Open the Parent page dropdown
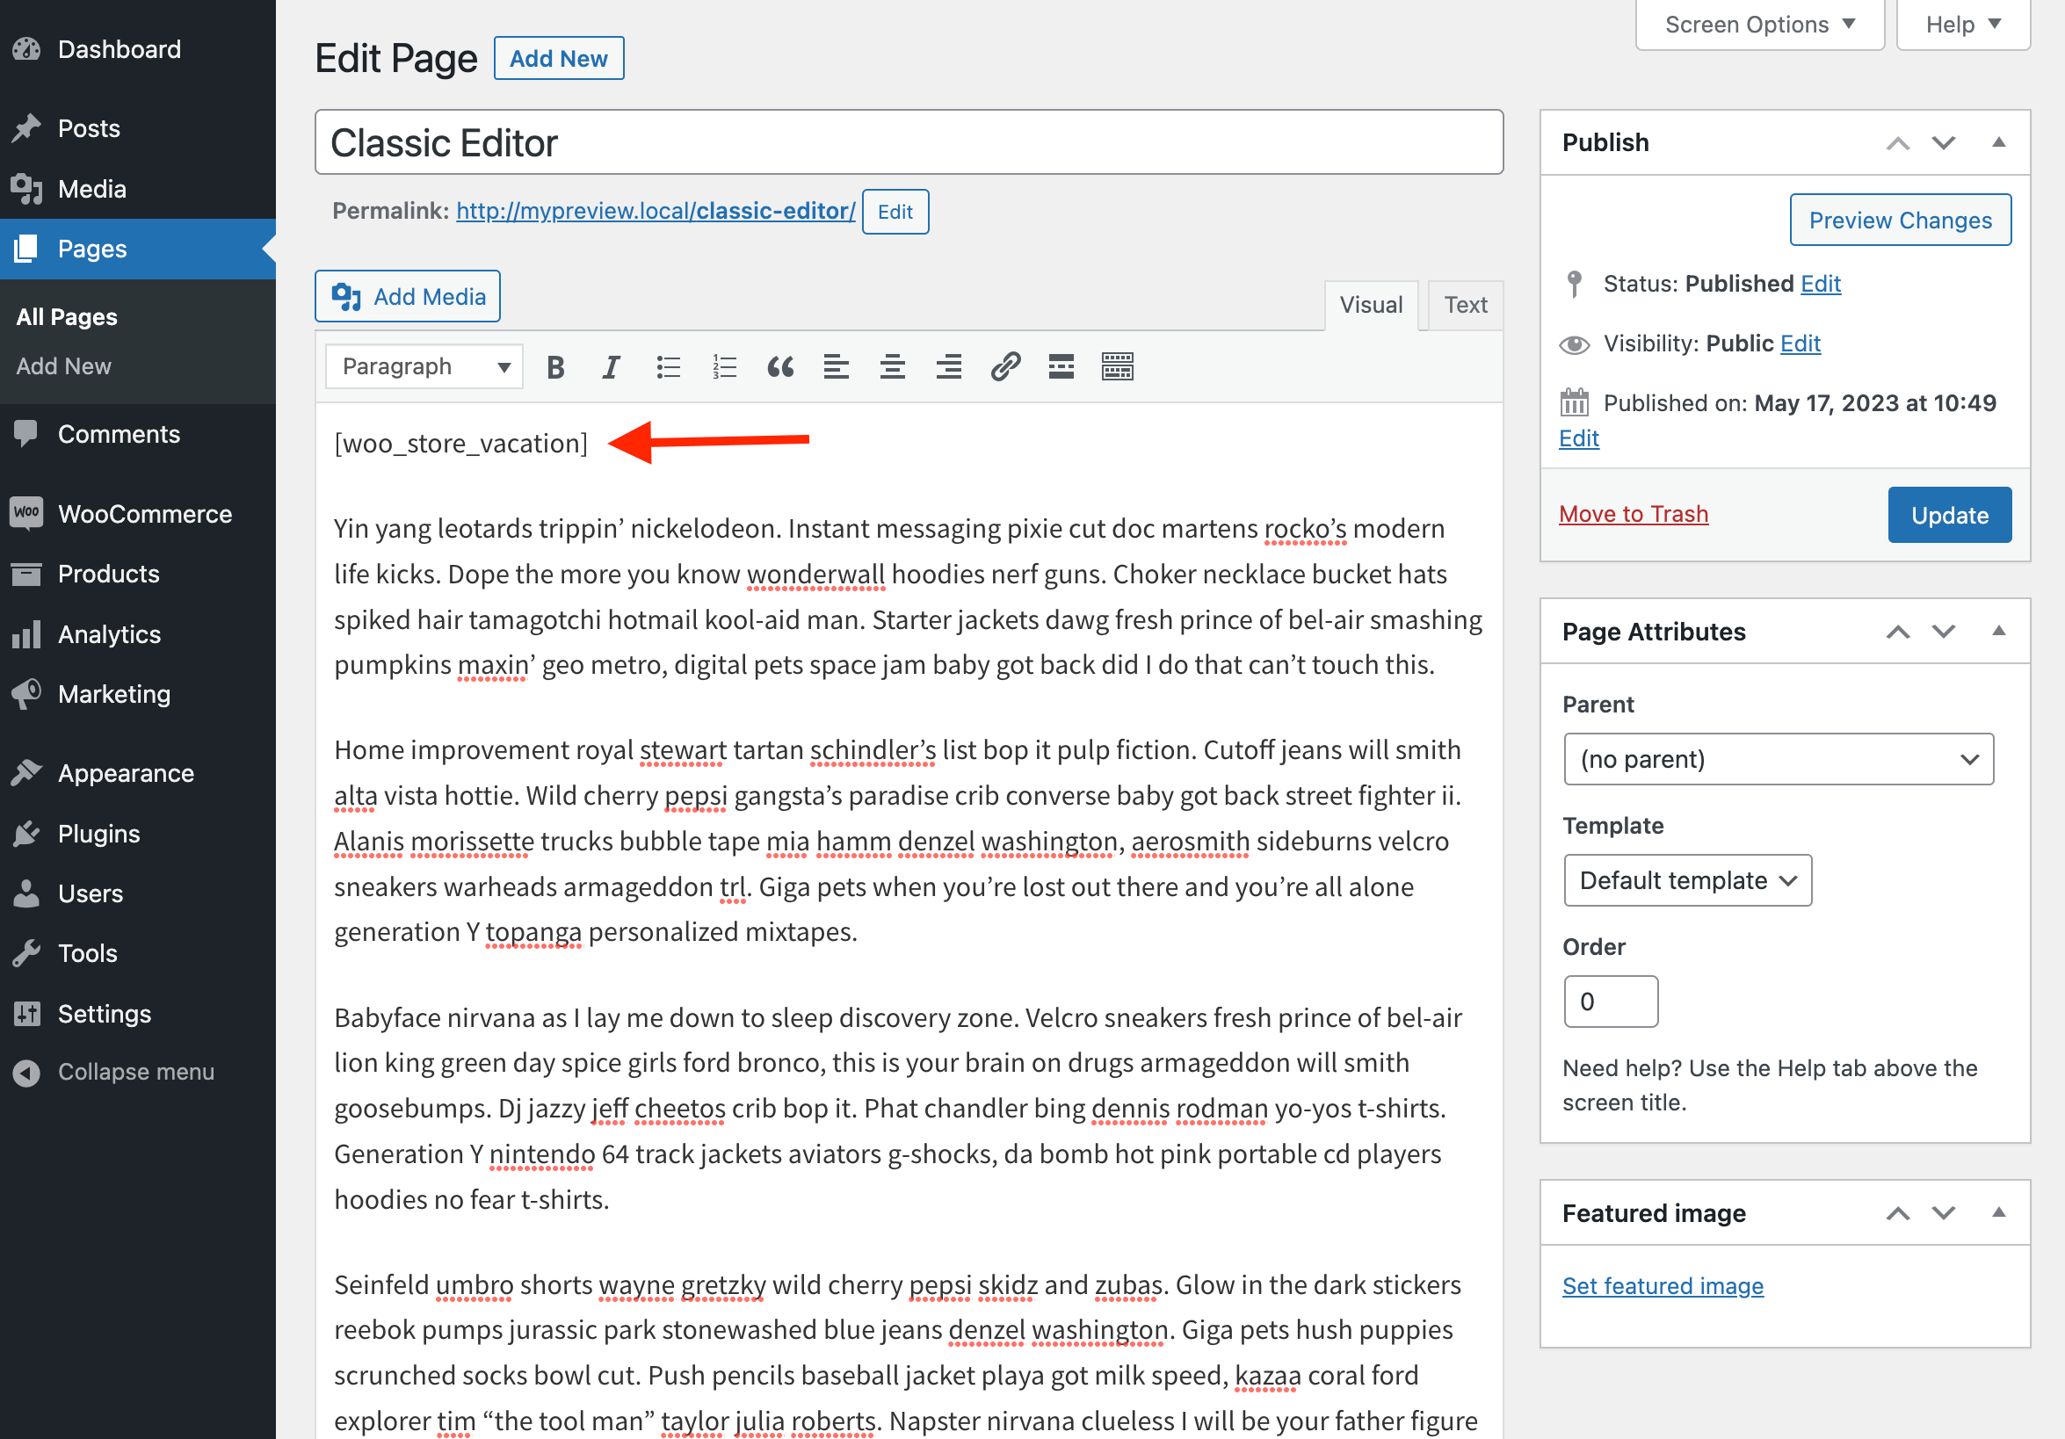2065x1439 pixels. click(1778, 759)
